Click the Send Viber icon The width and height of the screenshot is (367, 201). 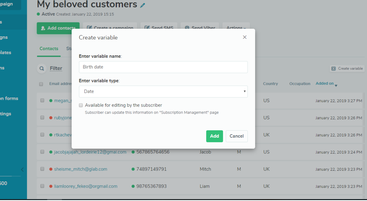[x=187, y=28]
